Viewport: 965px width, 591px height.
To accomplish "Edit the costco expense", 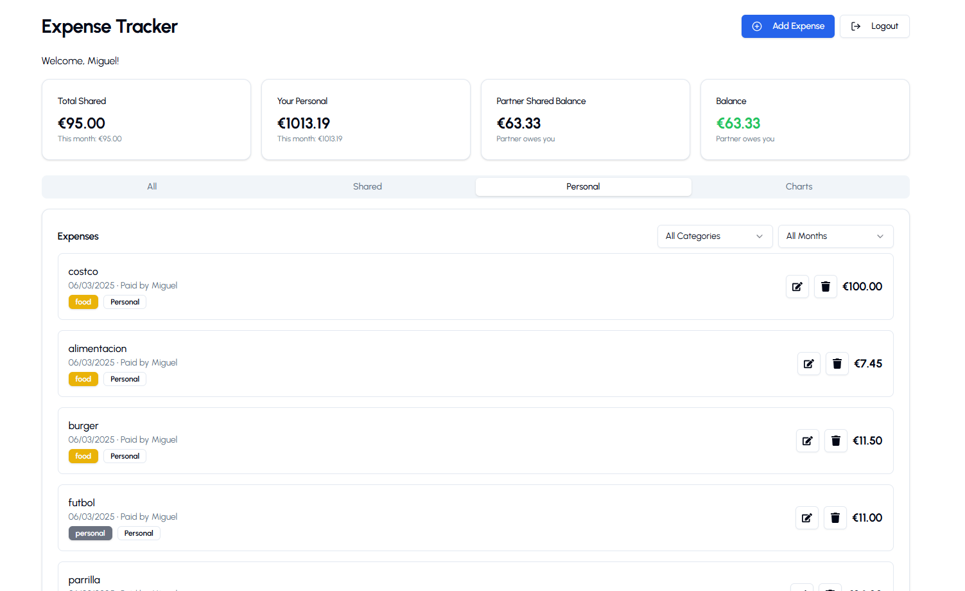I will tap(797, 287).
